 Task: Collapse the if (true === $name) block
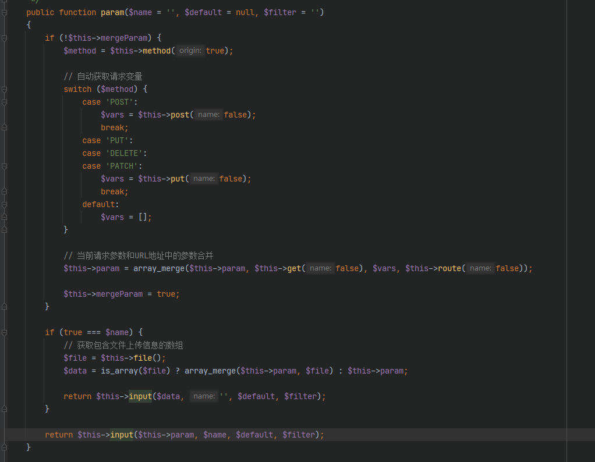point(4,332)
